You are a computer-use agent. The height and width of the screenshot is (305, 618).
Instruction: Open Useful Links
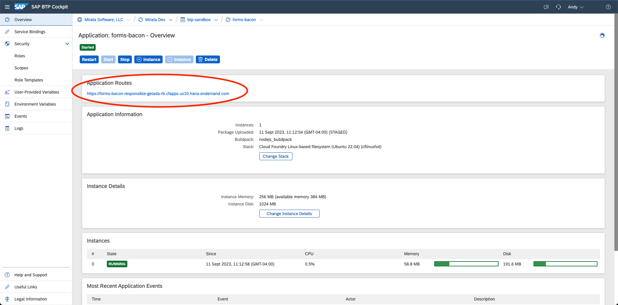pyautogui.click(x=36, y=287)
